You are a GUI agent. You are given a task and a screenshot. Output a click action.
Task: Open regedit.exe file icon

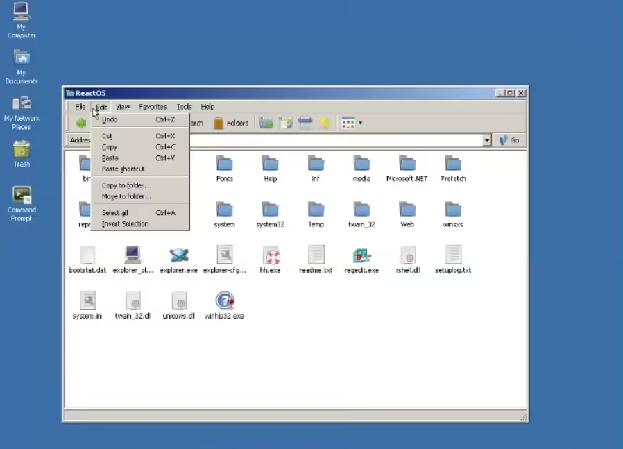pos(361,255)
